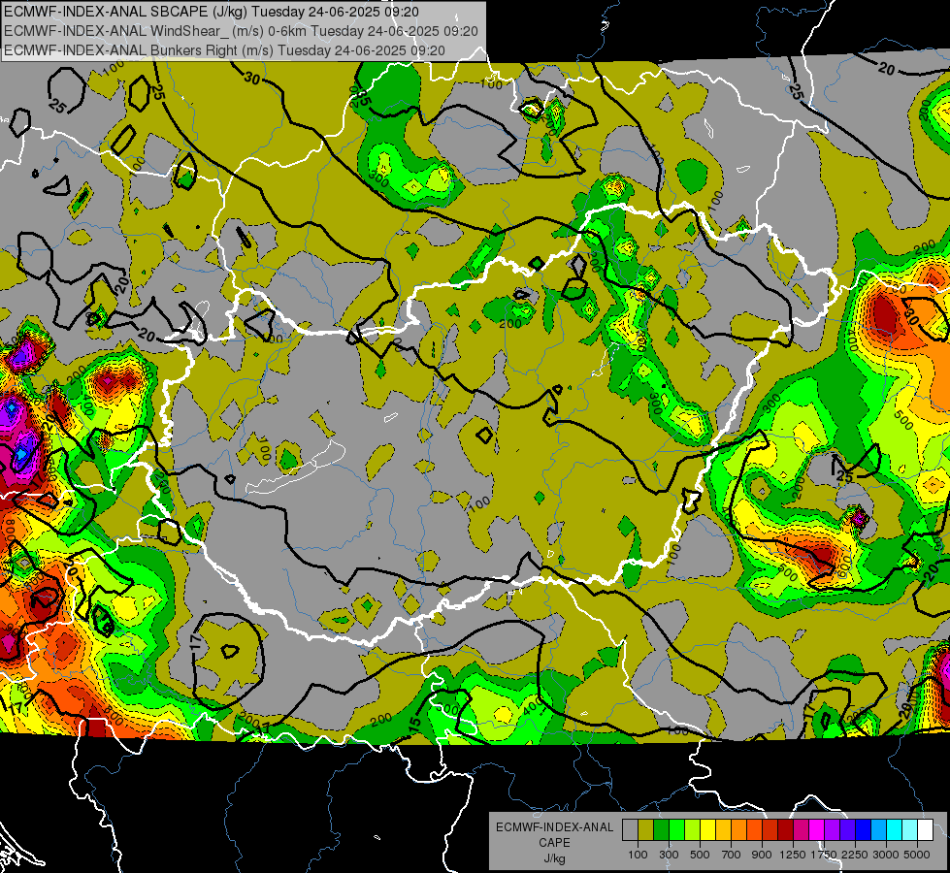Select the lime yellow-green legend swatch

pyautogui.click(x=693, y=830)
